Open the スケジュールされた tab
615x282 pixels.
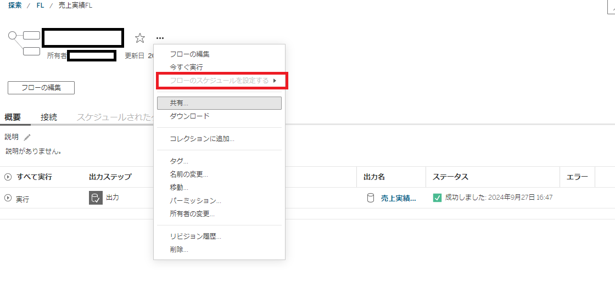tap(115, 117)
